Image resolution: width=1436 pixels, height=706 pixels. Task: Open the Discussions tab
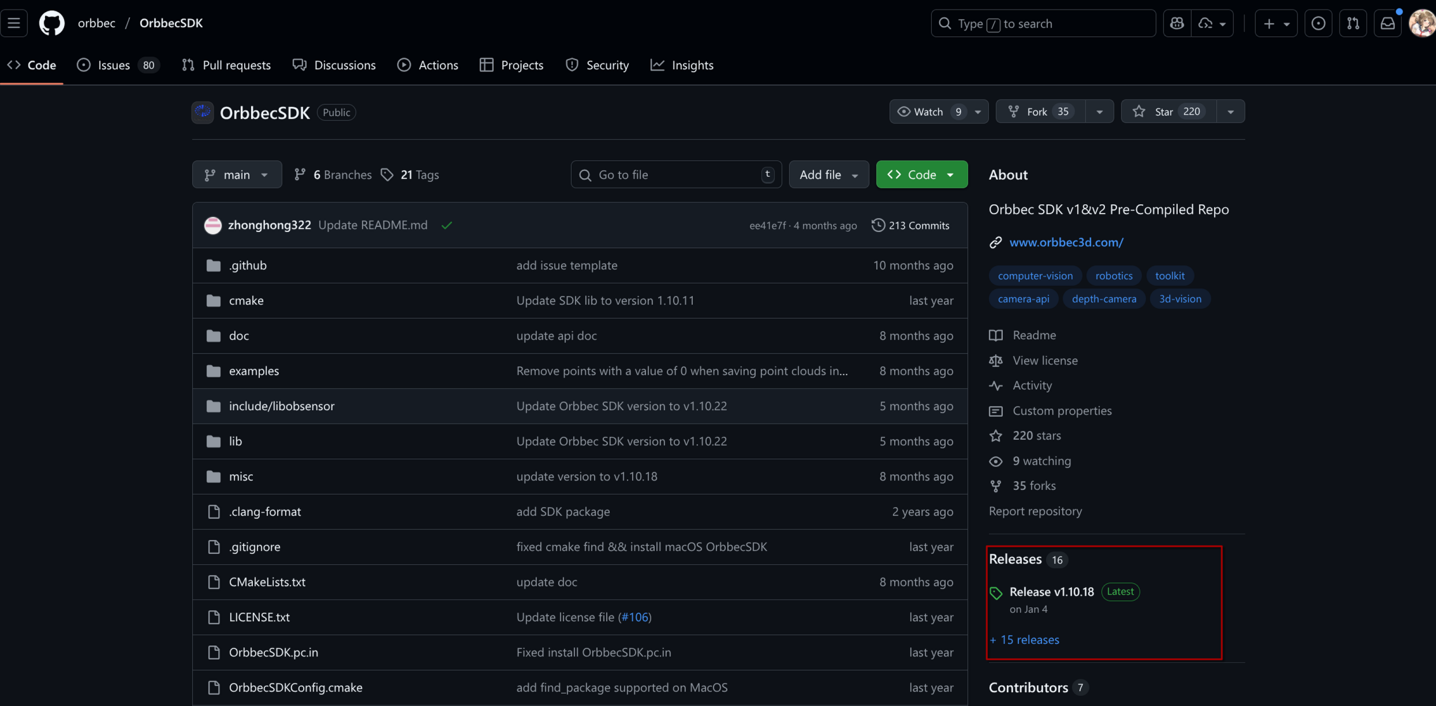tap(334, 65)
